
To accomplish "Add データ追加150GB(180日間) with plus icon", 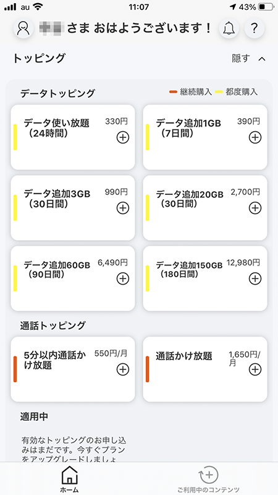I will 255,278.
